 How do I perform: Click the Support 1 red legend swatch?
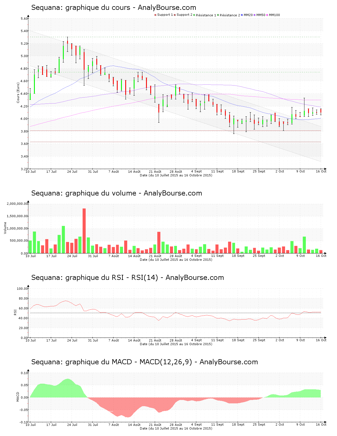tap(155, 15)
